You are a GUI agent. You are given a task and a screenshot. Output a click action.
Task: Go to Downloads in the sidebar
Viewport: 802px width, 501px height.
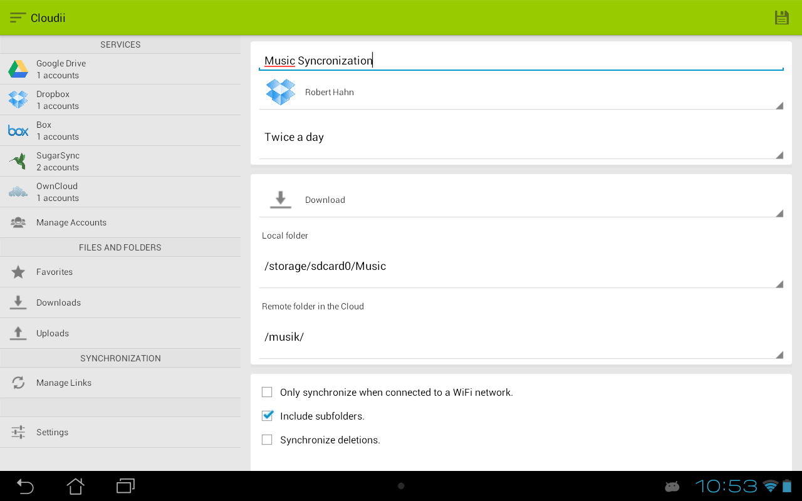pos(120,302)
